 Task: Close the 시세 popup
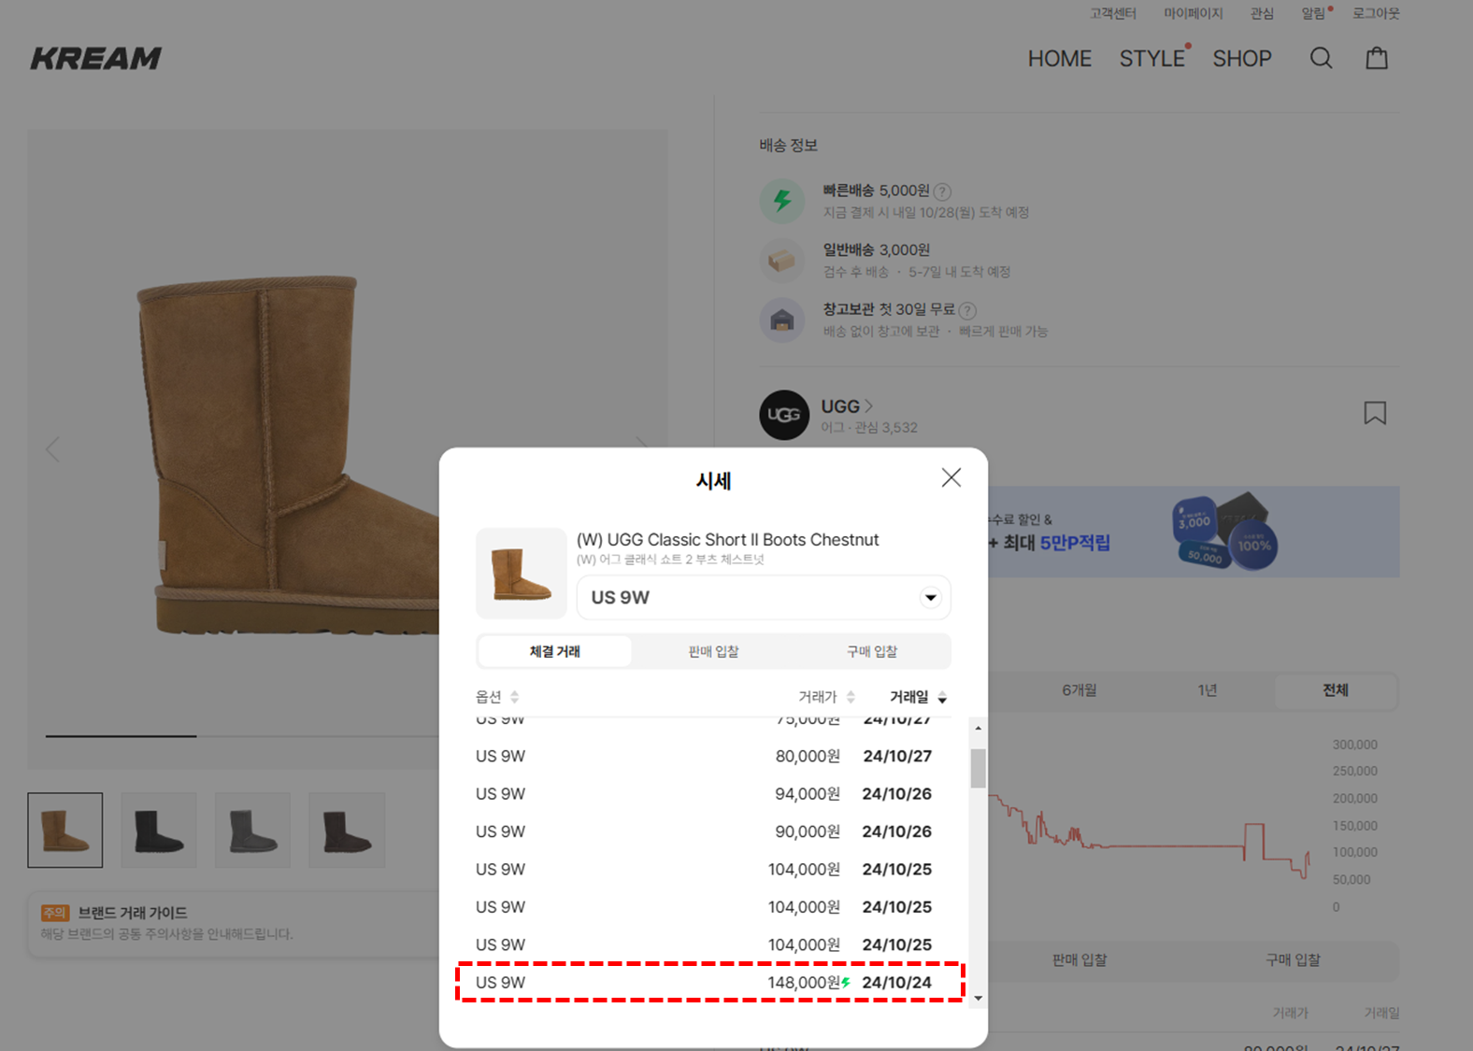coord(951,477)
